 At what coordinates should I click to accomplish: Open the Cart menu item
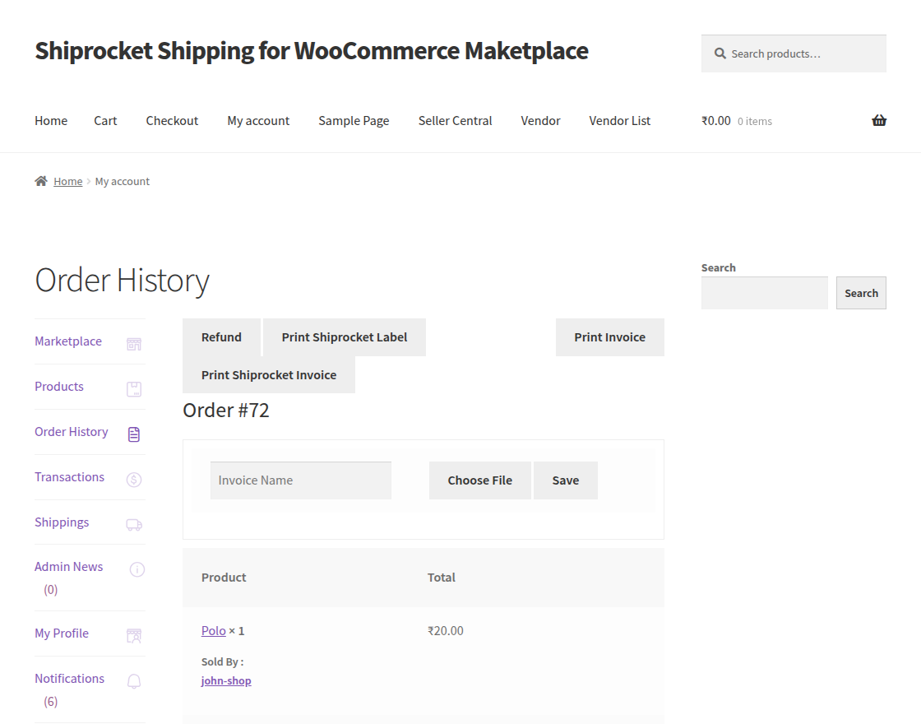click(106, 120)
